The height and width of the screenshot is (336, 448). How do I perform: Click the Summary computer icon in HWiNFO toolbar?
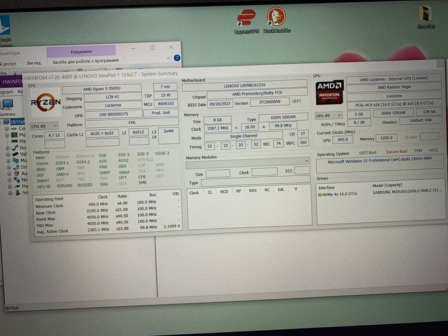8,105
